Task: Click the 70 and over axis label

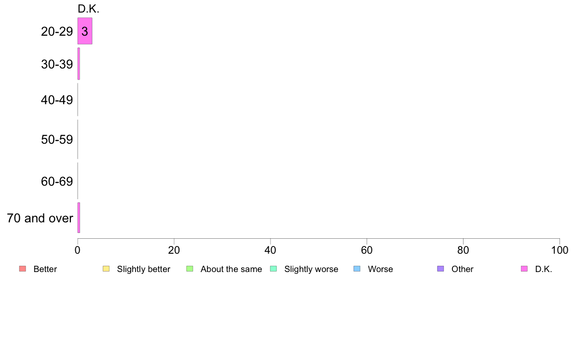Action: [40, 218]
